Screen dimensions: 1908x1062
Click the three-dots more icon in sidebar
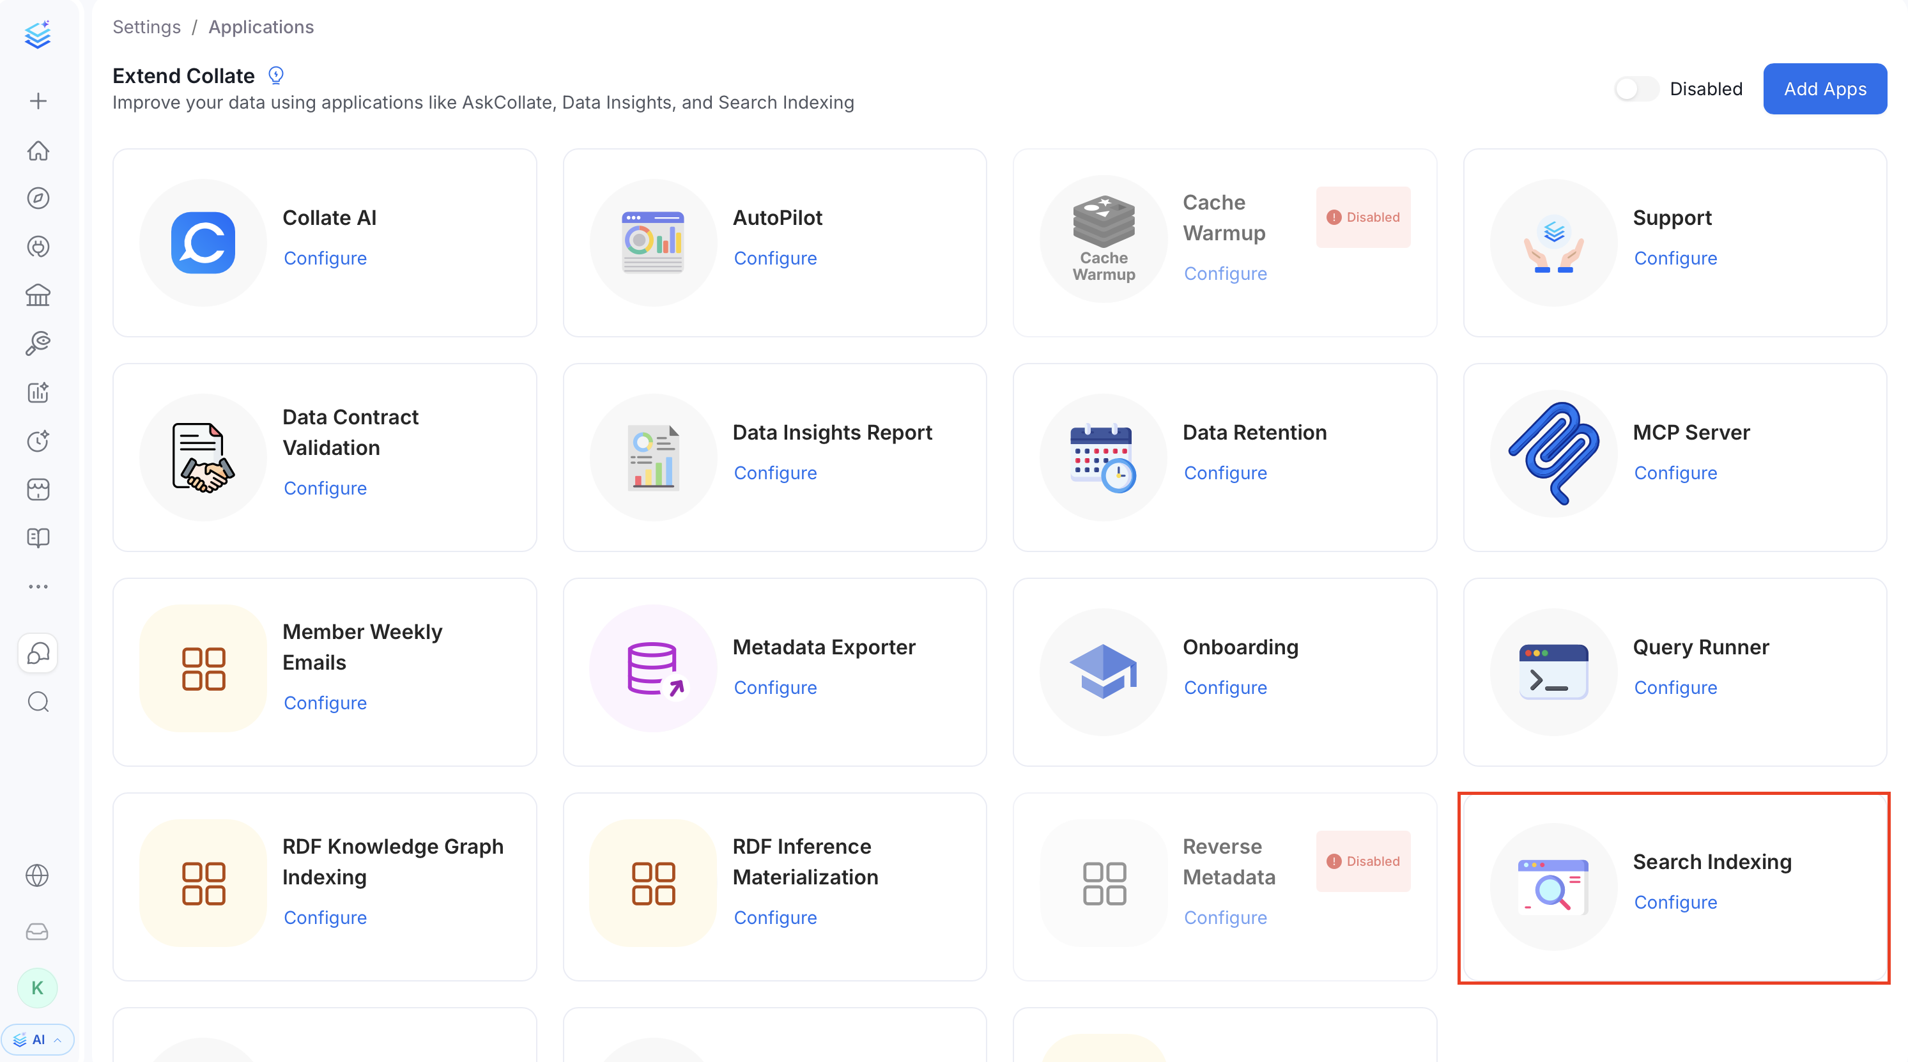coord(38,587)
